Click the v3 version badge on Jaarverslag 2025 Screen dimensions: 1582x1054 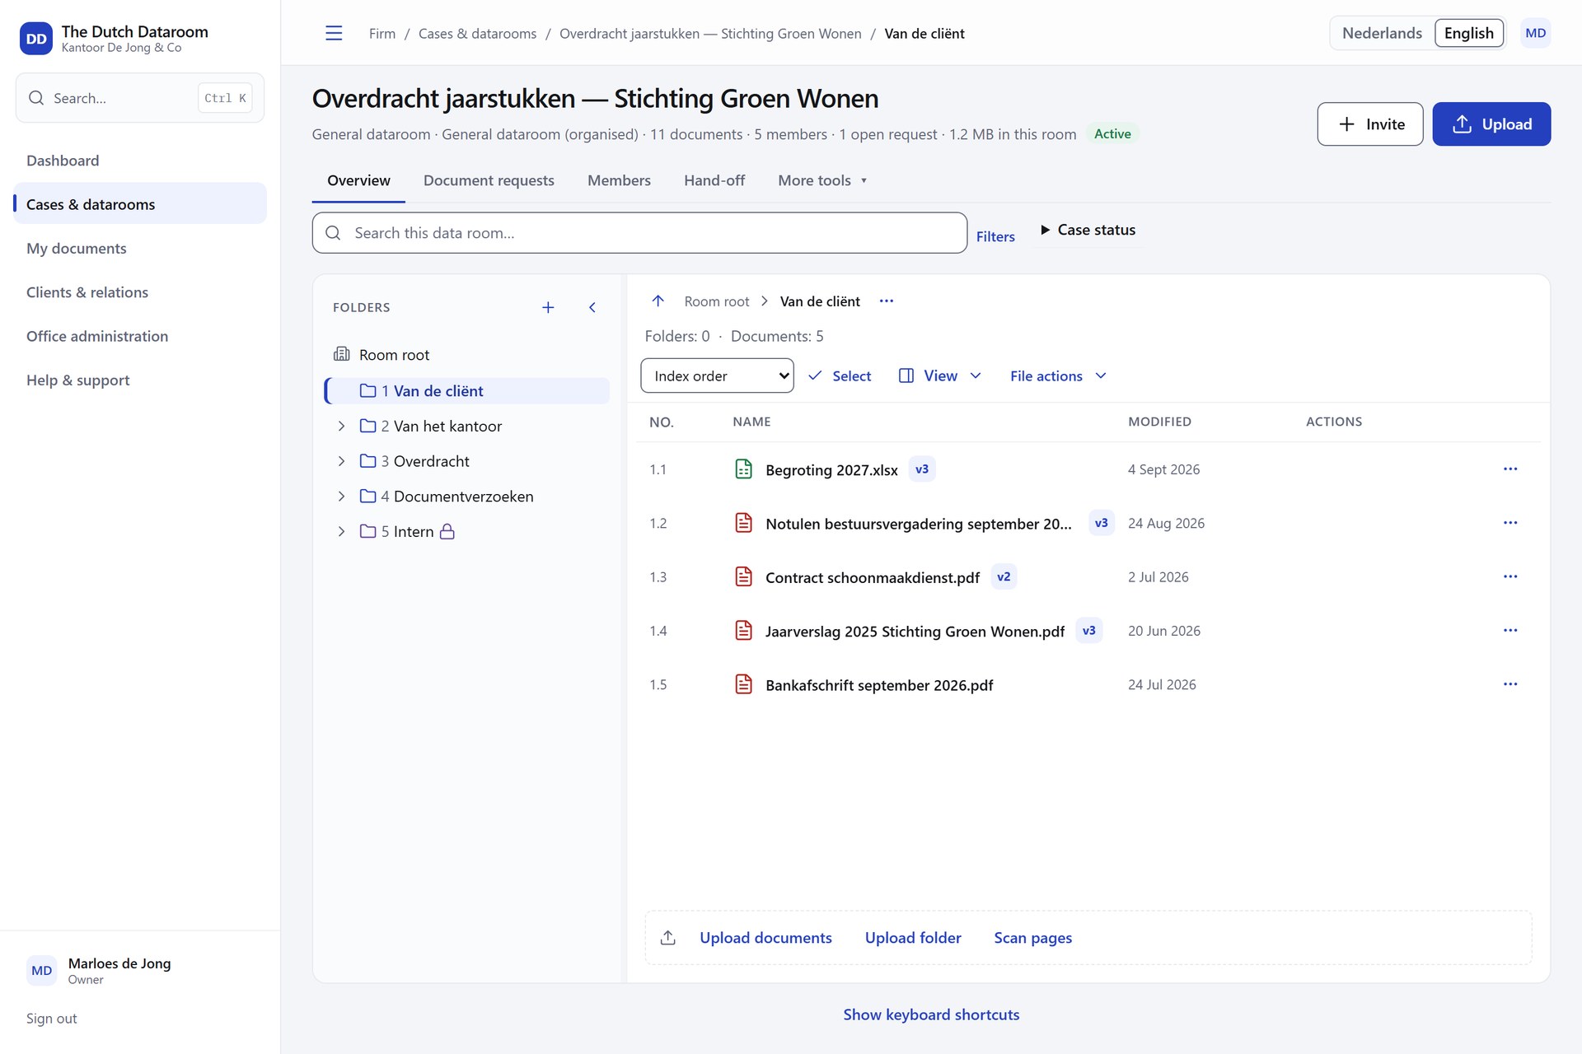tap(1088, 631)
